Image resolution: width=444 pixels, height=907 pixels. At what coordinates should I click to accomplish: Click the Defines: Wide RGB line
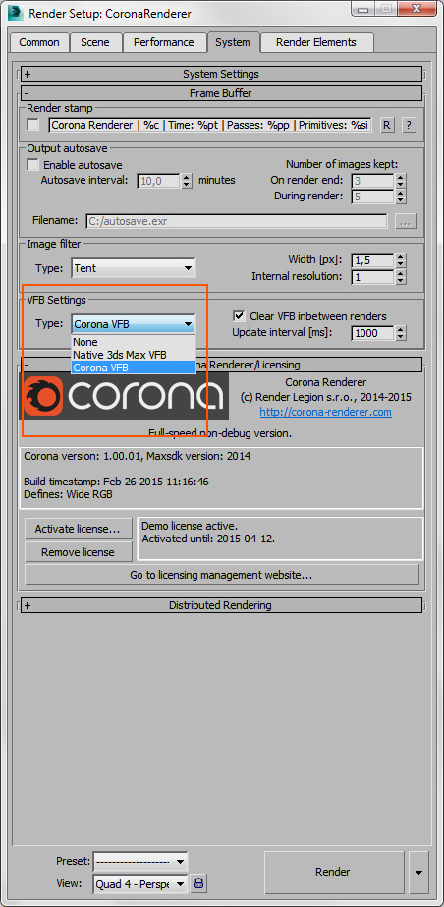point(68,494)
